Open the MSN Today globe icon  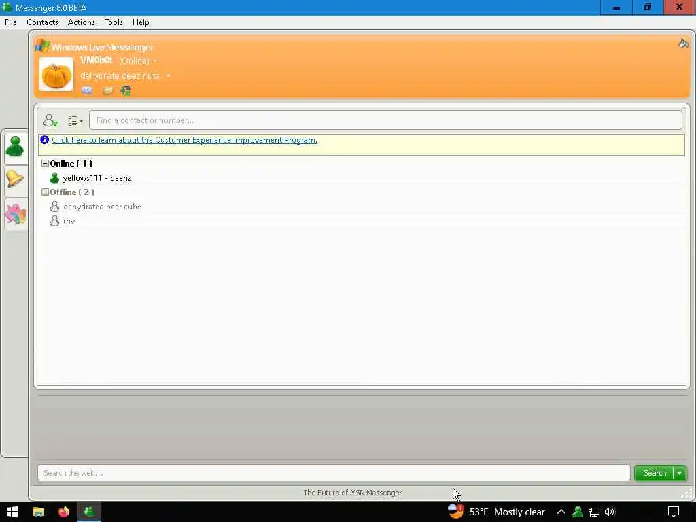click(126, 91)
